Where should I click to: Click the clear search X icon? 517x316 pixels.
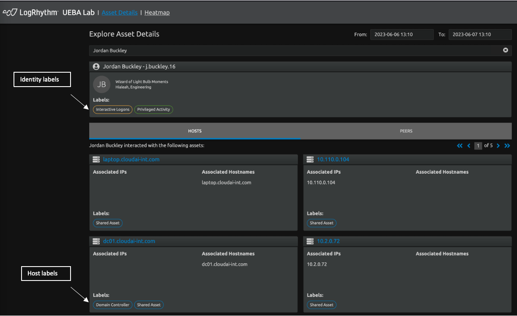pyautogui.click(x=505, y=50)
